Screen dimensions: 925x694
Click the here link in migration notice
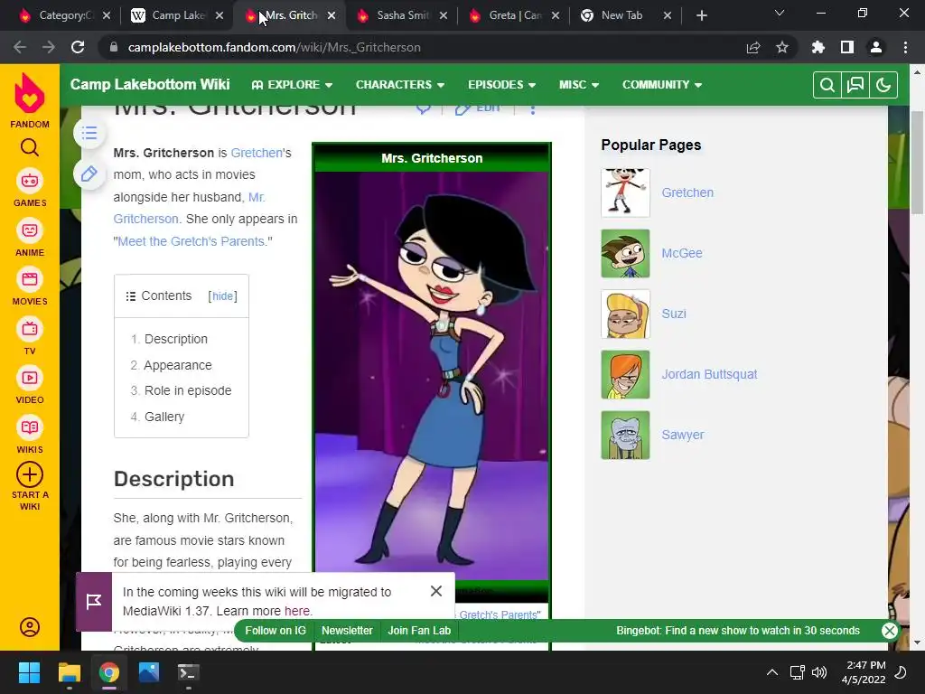pos(296,612)
